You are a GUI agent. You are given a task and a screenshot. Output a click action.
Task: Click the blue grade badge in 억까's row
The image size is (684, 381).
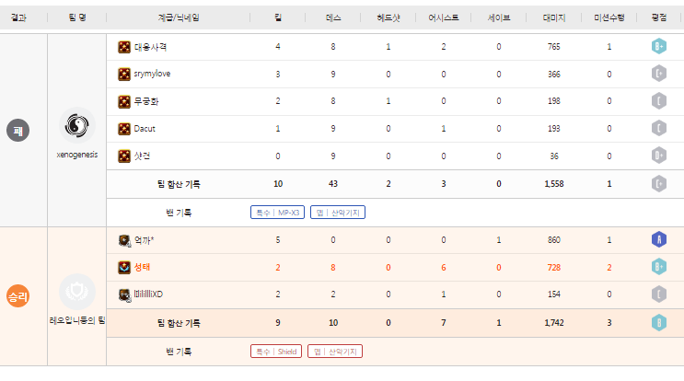(x=658, y=240)
